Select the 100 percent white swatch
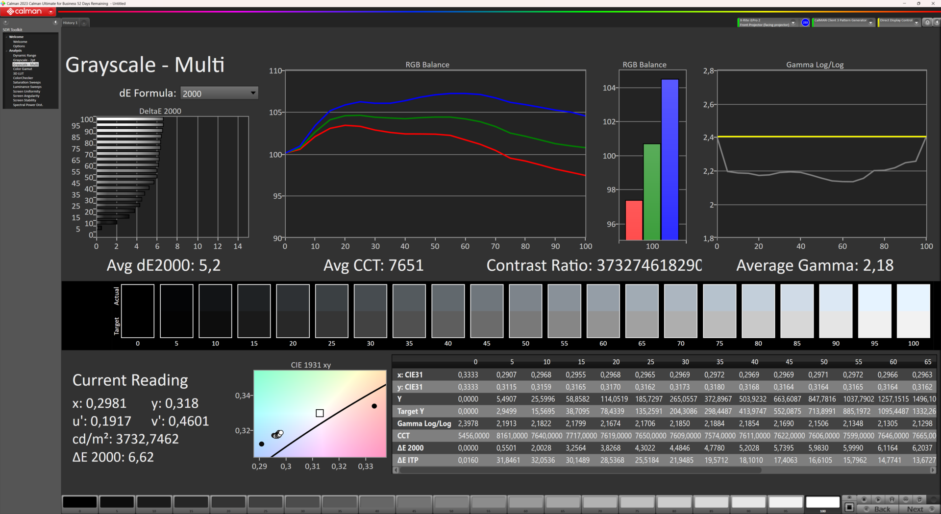The height and width of the screenshot is (514, 941). (x=823, y=502)
